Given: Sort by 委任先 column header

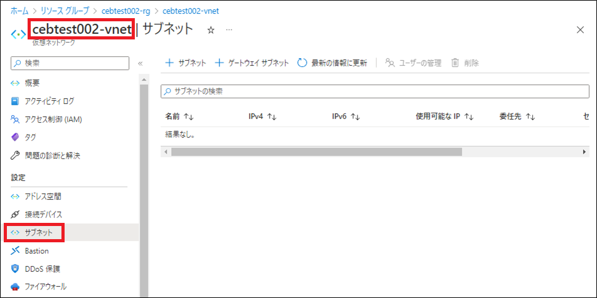Looking at the screenshot, I should (x=517, y=116).
